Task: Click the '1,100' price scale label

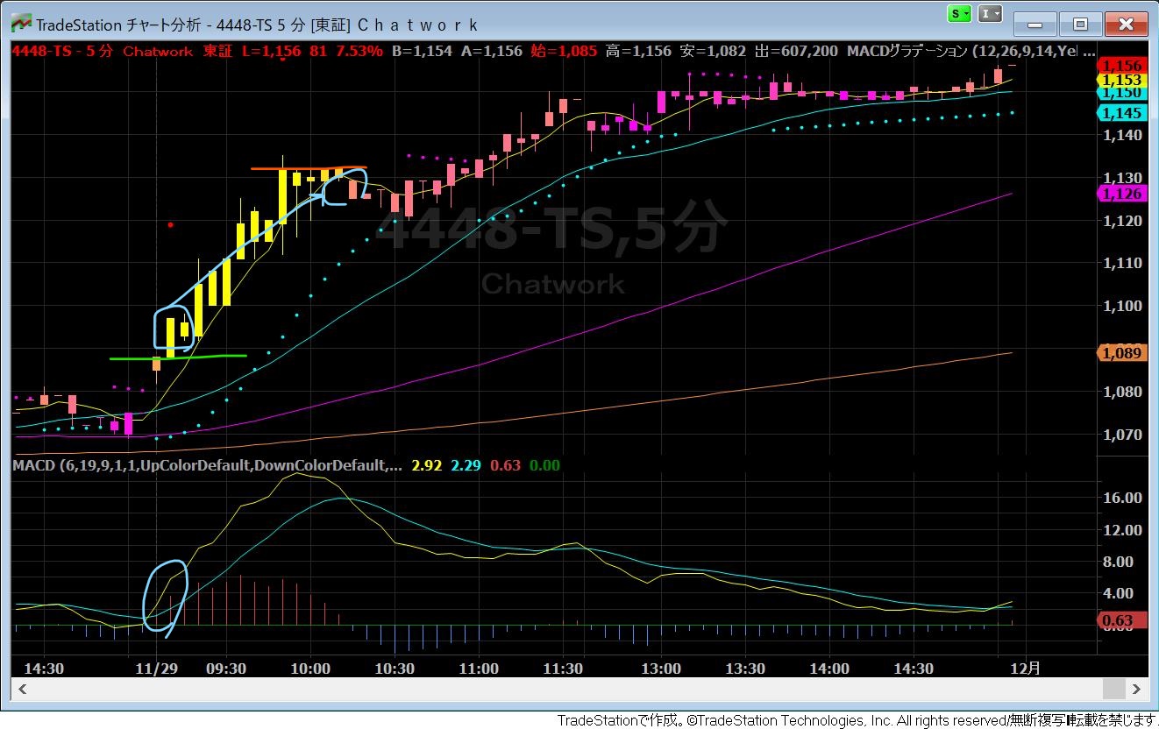Action: [1121, 306]
